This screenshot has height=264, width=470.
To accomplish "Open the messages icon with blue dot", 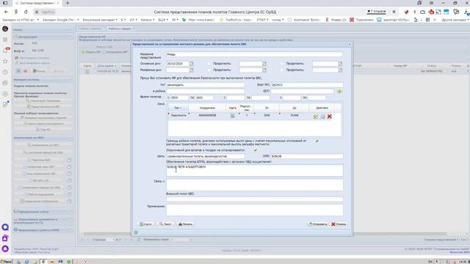I will (x=5, y=104).
